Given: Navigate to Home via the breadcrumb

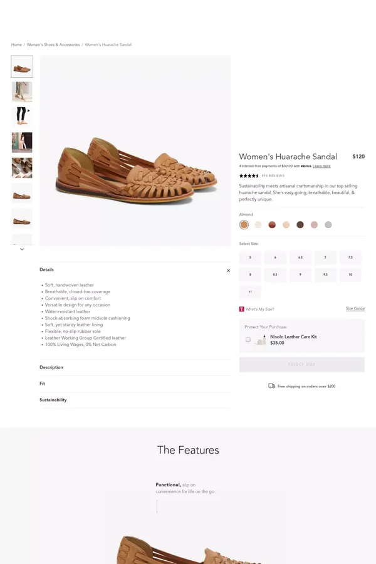Looking at the screenshot, I should click(16, 44).
